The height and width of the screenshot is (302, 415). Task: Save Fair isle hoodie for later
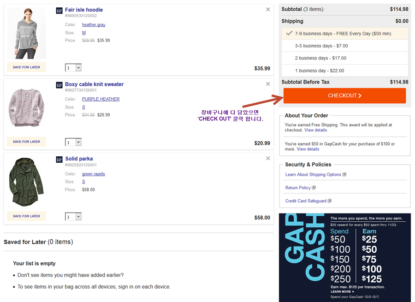[x=26, y=67]
